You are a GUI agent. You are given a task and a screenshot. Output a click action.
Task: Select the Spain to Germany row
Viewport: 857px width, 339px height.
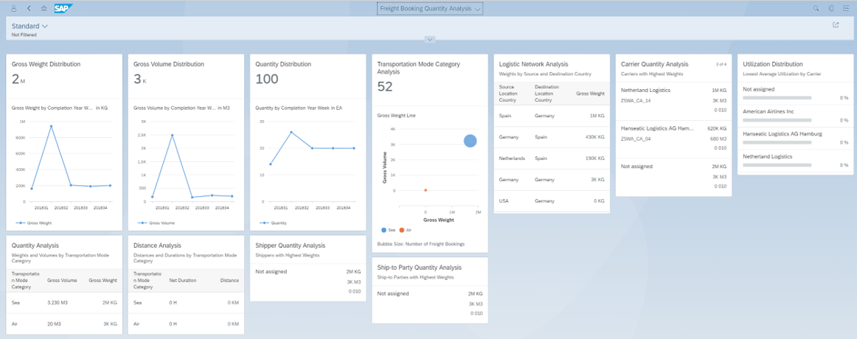(552, 116)
